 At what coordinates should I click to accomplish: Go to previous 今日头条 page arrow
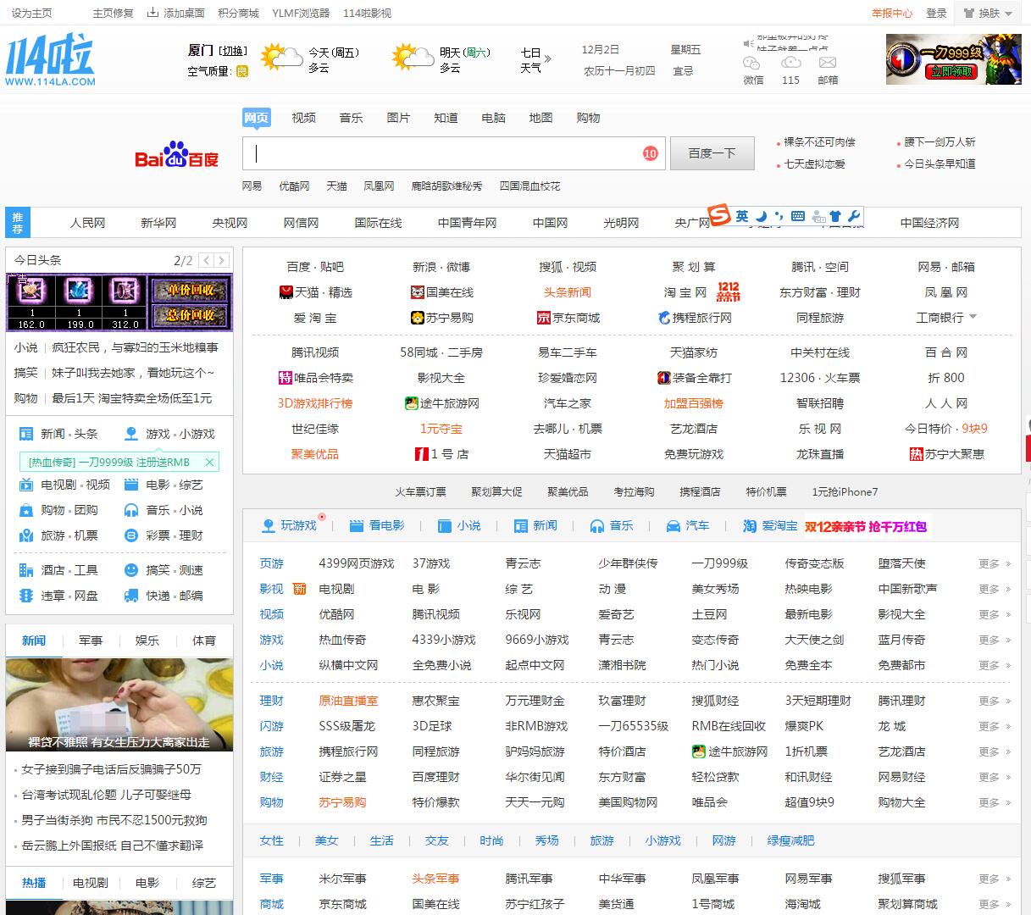coord(205,260)
